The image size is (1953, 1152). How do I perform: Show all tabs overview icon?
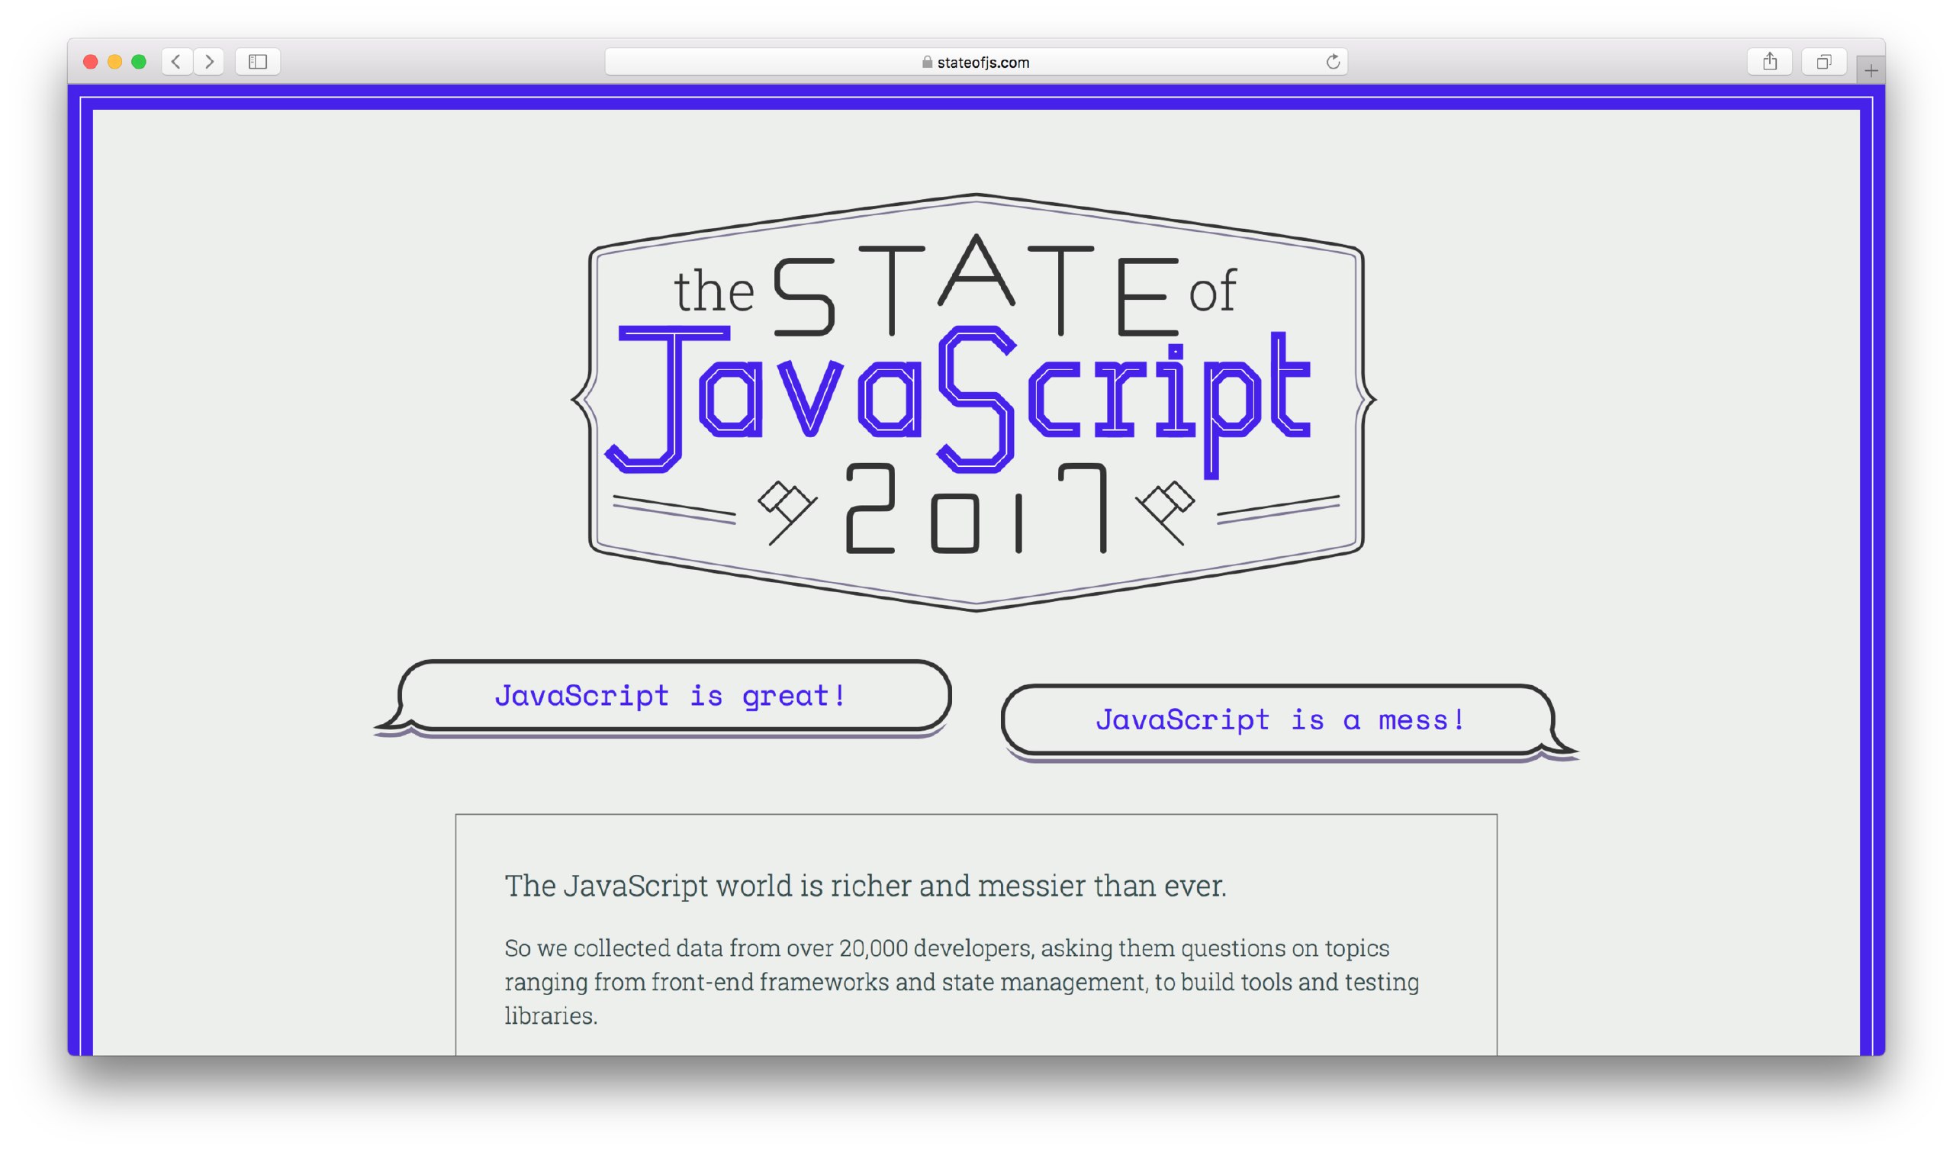coord(1824,61)
